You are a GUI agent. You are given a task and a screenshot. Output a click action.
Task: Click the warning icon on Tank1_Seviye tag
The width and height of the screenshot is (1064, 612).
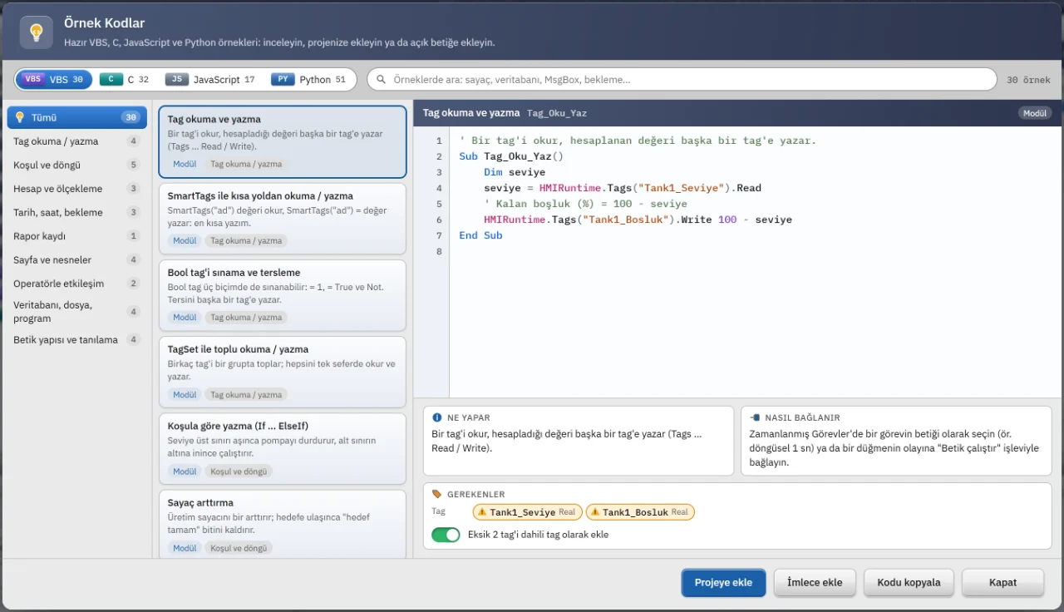pos(482,512)
